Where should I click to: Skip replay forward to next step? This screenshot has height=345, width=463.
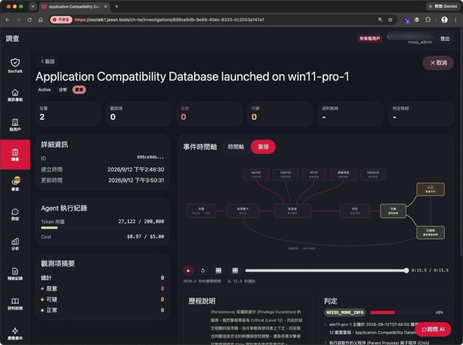235,270
